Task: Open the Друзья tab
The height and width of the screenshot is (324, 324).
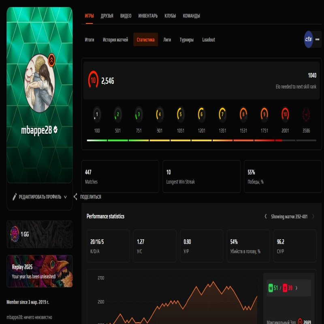Action: tap(107, 16)
